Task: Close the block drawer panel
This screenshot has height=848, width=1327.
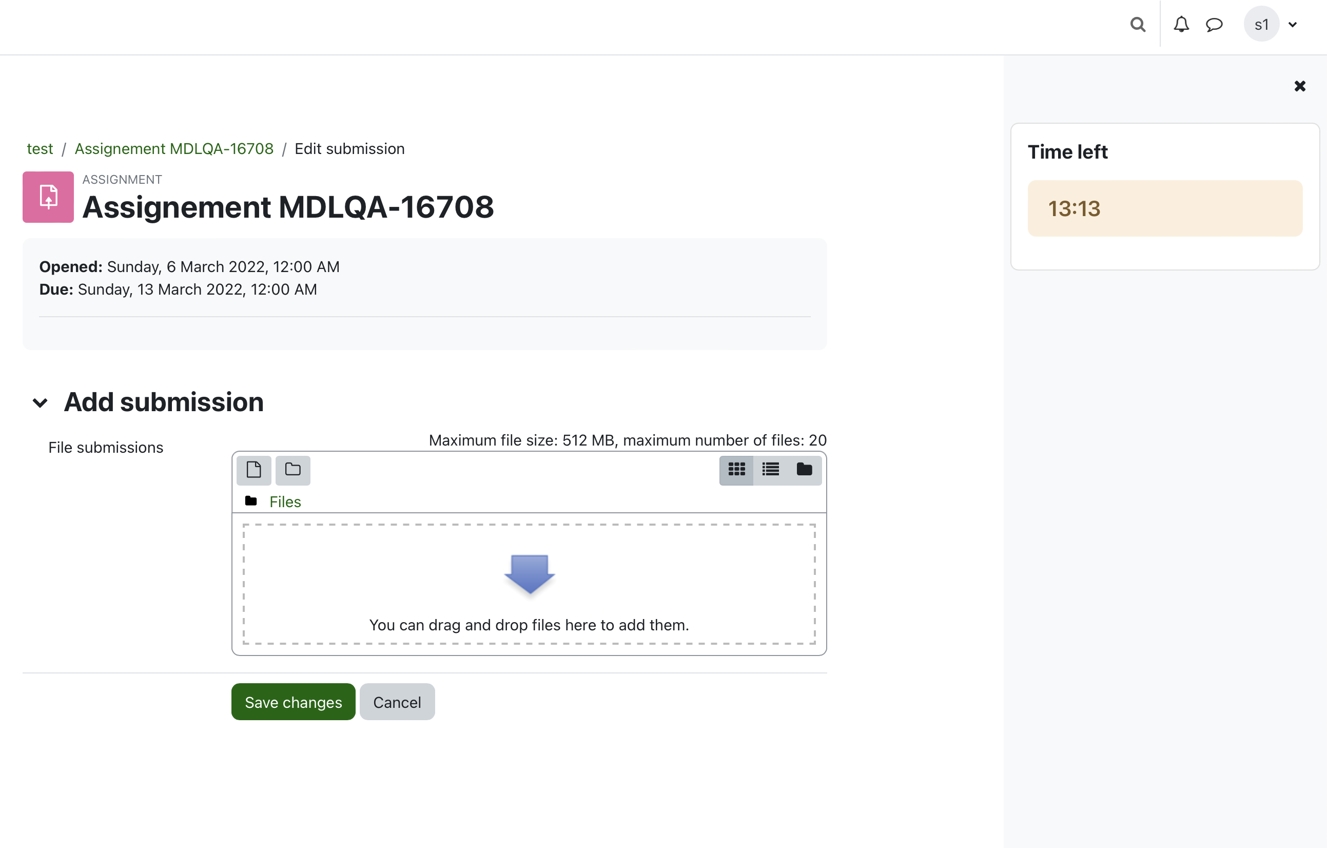Action: click(x=1299, y=86)
